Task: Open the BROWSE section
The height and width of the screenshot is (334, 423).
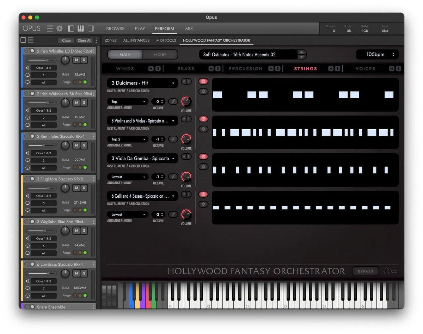Action: click(x=115, y=29)
